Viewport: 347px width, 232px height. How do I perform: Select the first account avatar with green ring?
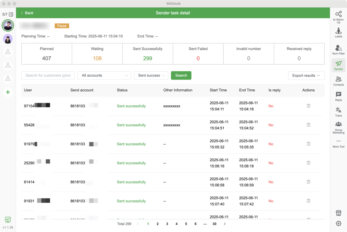coord(8,25)
